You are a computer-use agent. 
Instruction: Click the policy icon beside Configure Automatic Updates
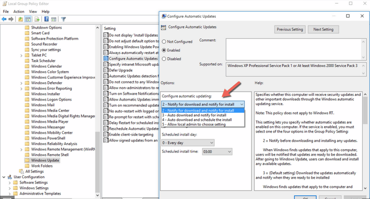(106, 58)
